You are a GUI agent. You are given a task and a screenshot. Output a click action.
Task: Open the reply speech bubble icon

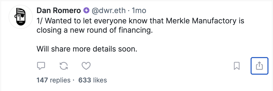[x=41, y=66]
